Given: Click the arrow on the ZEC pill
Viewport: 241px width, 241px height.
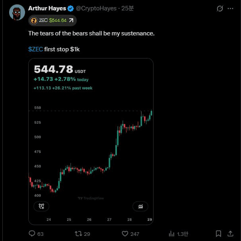Looking at the screenshot, I should [71, 20].
